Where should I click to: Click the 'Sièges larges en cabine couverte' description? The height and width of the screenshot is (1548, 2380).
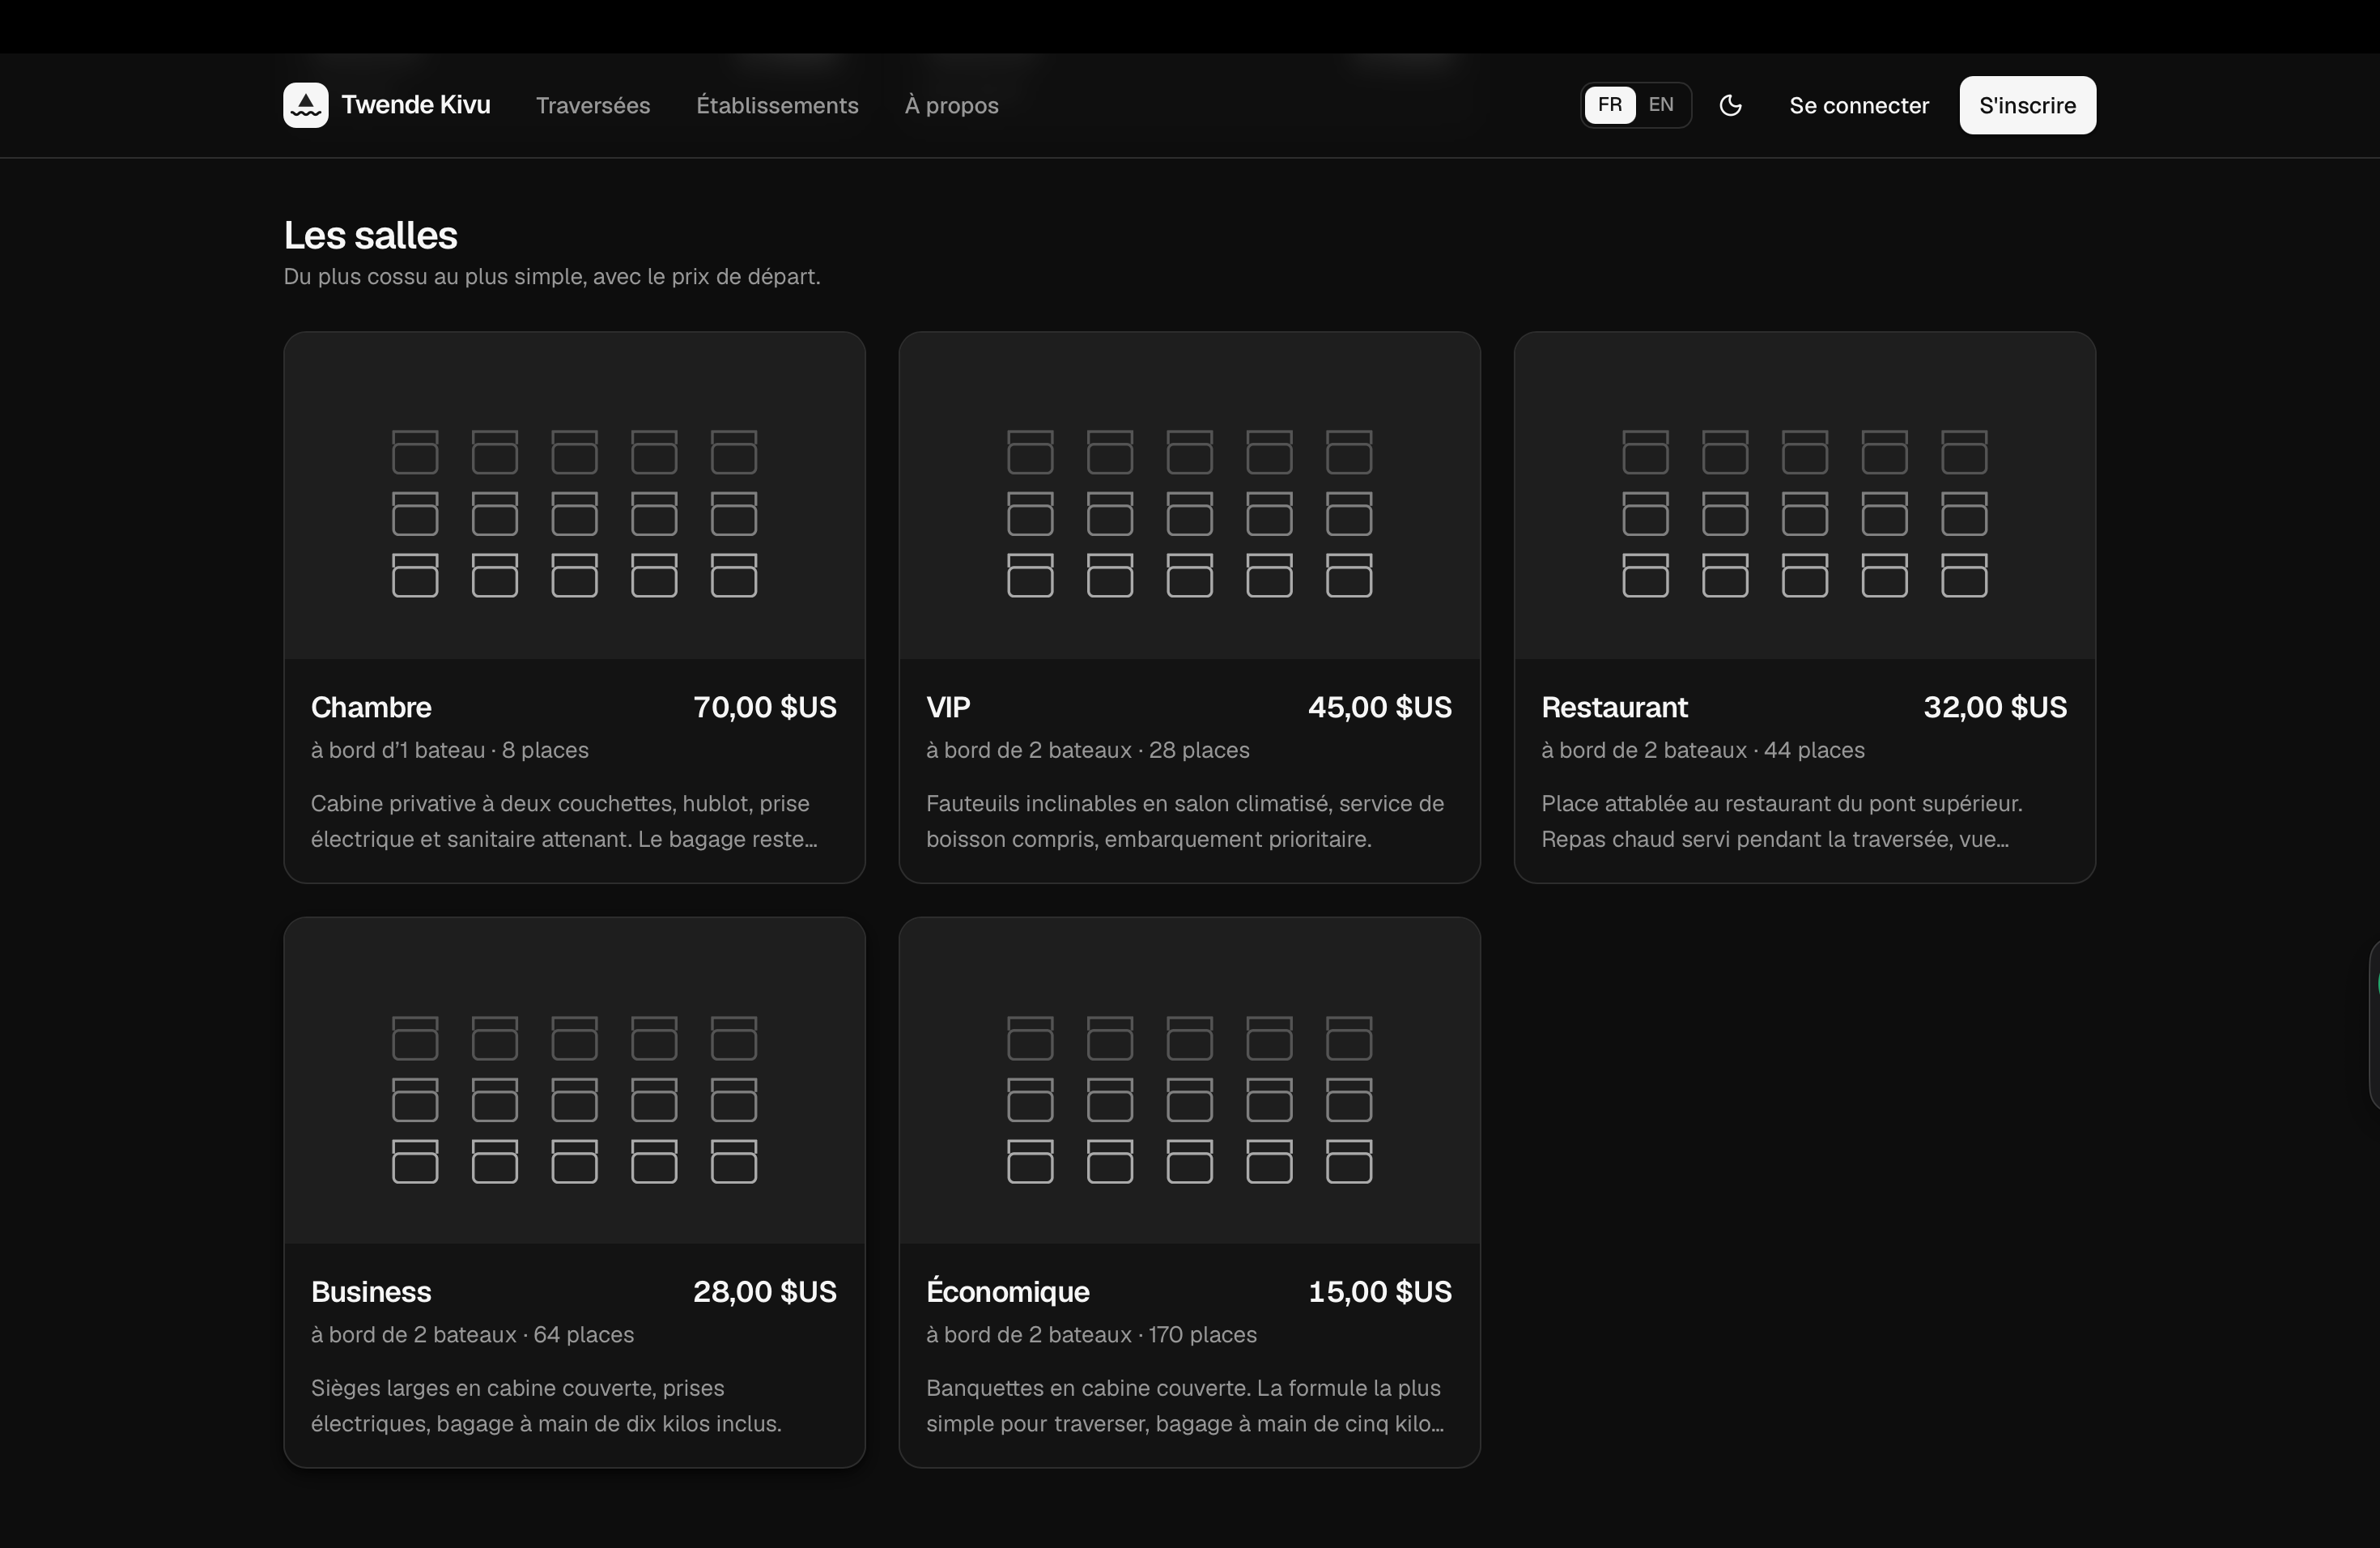coord(546,1406)
